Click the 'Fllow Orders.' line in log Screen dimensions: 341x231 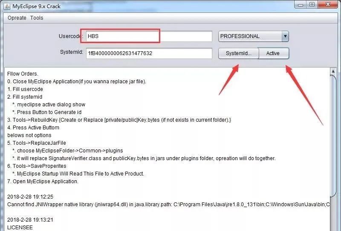pyautogui.click(x=23, y=74)
